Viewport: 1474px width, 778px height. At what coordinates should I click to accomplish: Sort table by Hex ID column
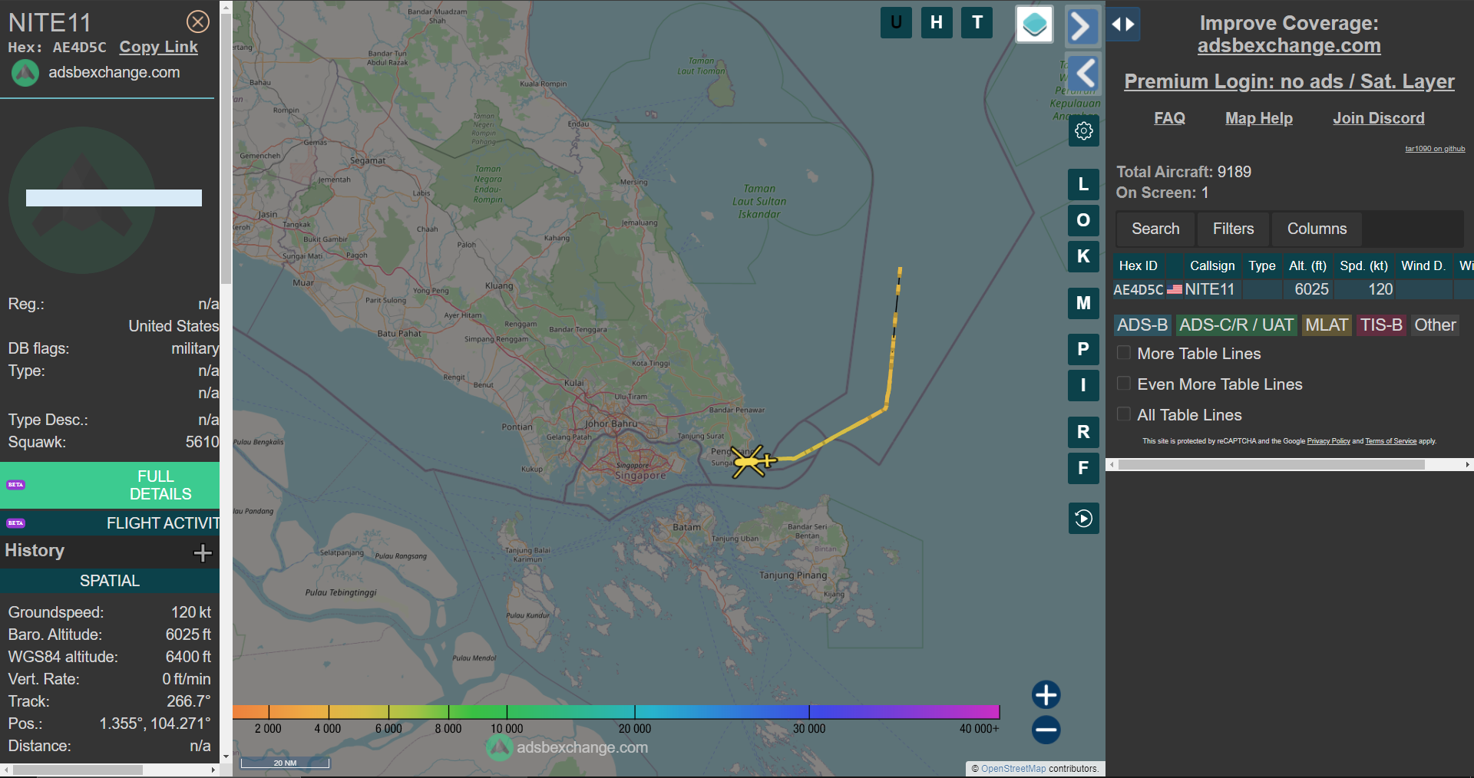pos(1139,265)
